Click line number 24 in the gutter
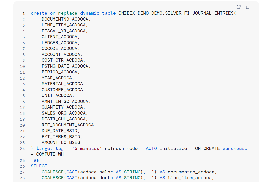 (22, 149)
